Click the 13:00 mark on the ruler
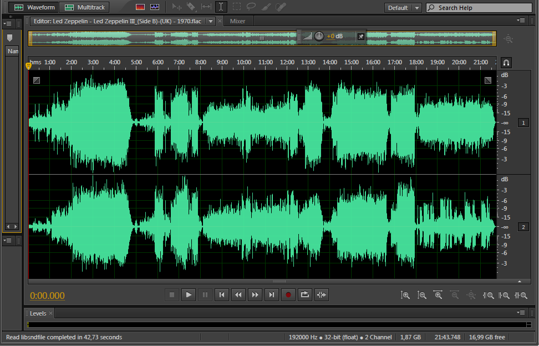This screenshot has height=346, width=539. (x=308, y=62)
